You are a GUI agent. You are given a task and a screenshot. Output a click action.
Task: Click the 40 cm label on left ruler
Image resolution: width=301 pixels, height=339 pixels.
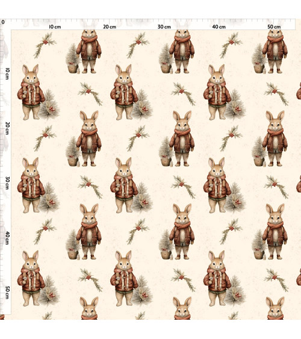(x=7, y=238)
